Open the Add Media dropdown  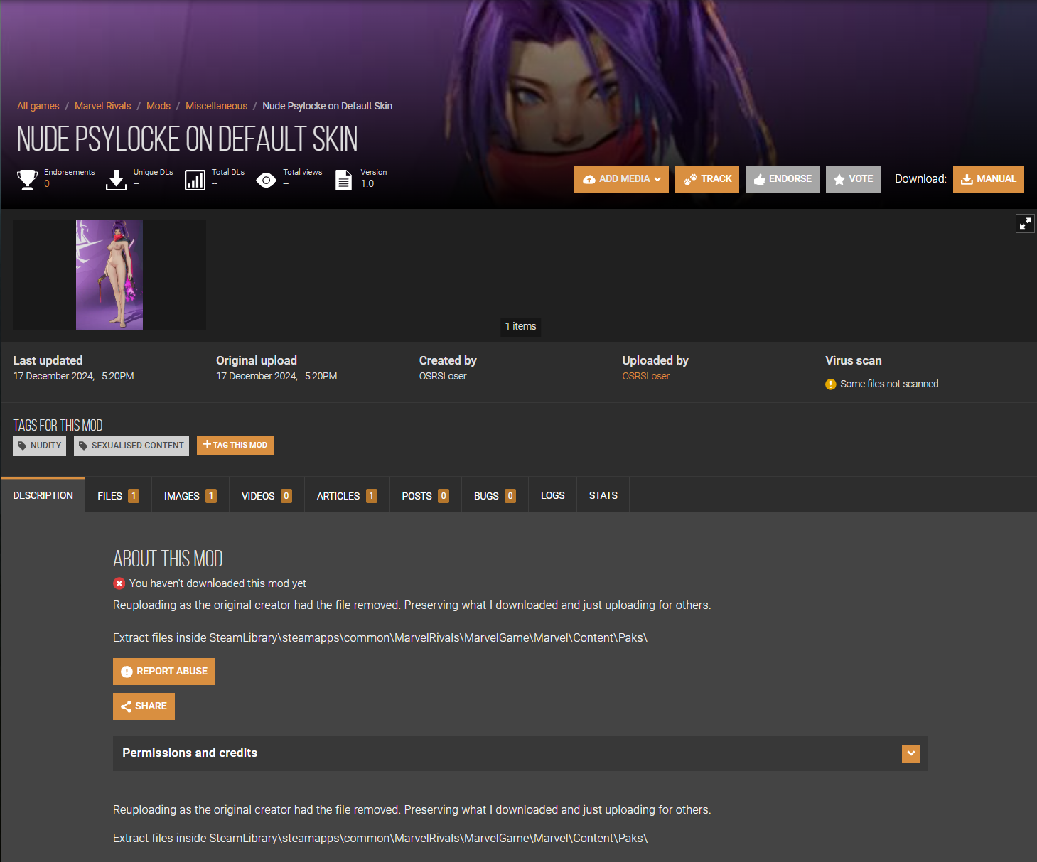tap(621, 179)
